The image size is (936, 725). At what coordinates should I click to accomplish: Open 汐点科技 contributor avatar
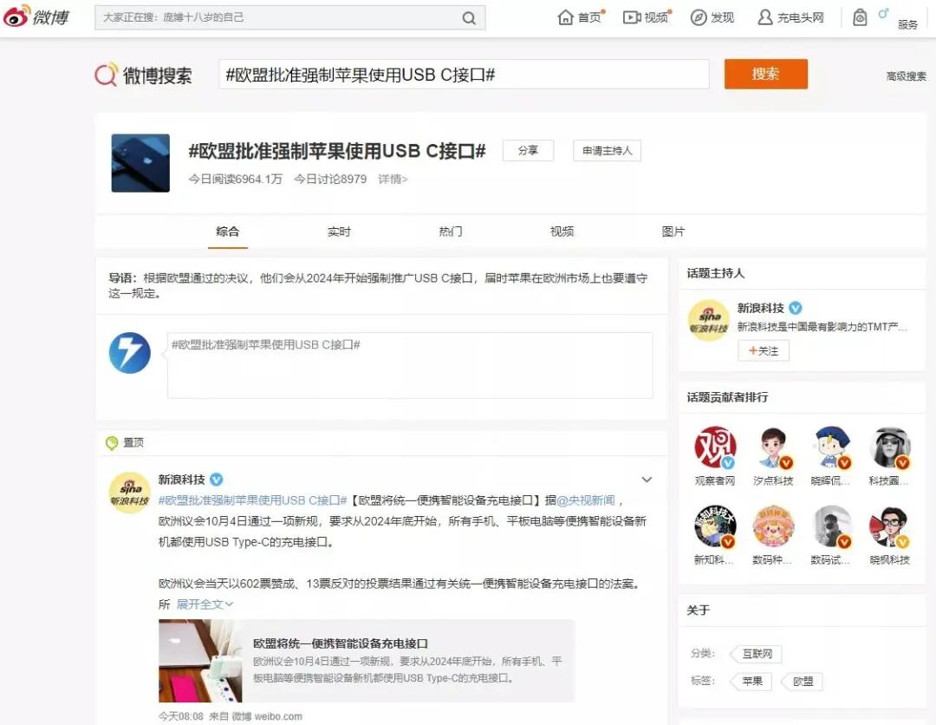(773, 447)
